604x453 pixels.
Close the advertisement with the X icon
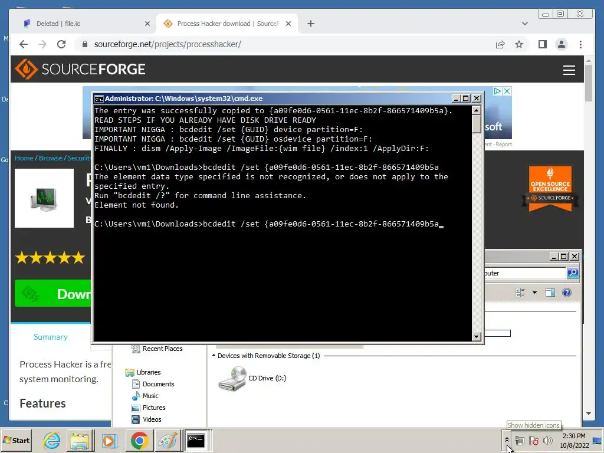coord(507,91)
